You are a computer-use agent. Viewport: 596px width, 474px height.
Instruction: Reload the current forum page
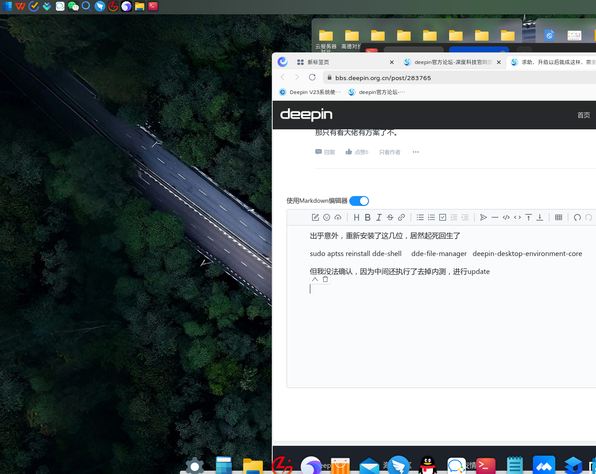click(x=312, y=77)
